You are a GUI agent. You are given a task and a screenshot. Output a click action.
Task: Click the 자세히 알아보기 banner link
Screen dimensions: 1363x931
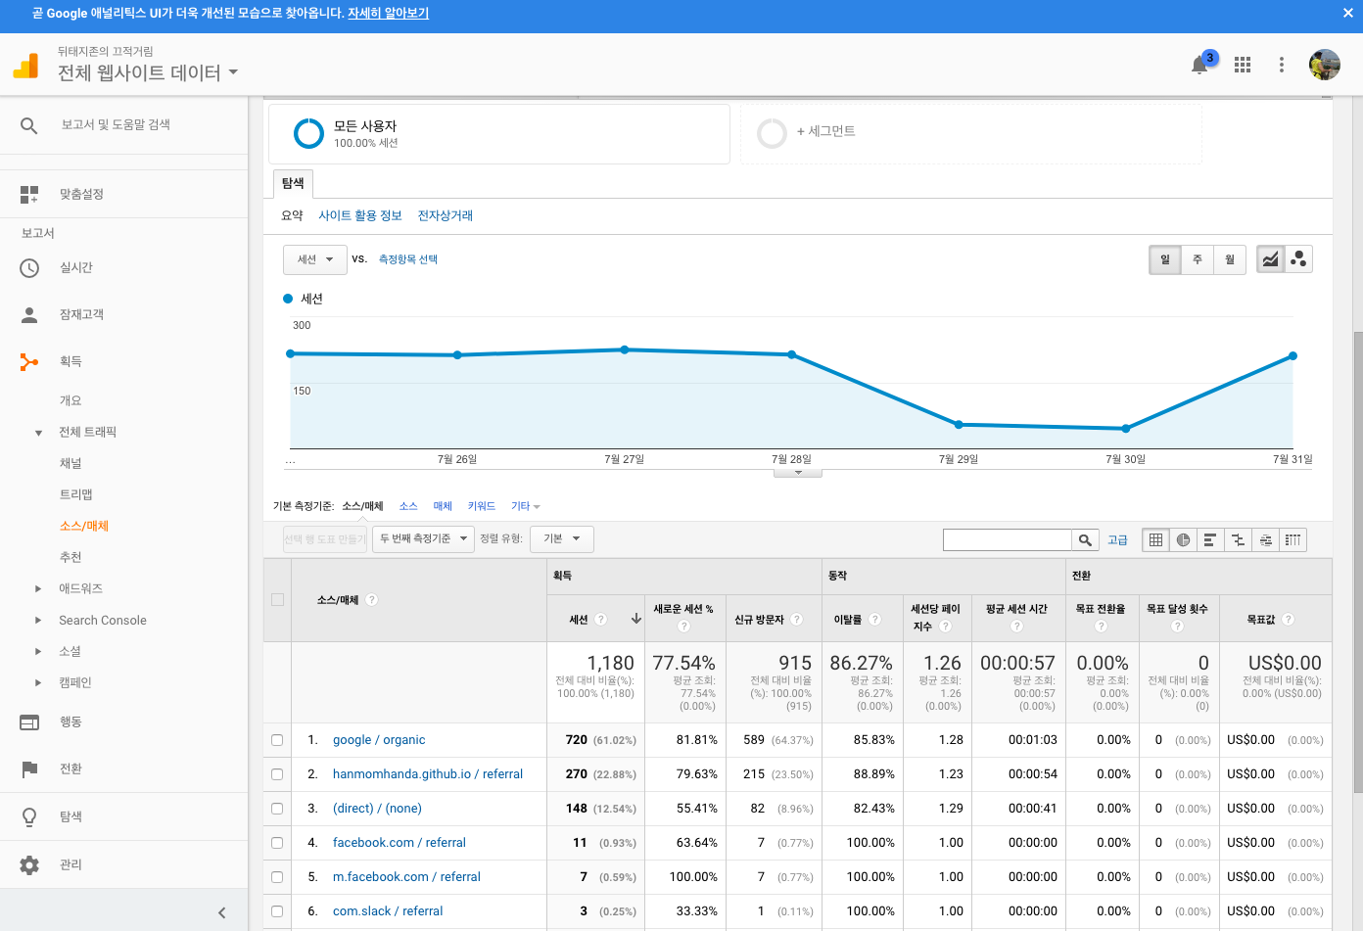[388, 14]
